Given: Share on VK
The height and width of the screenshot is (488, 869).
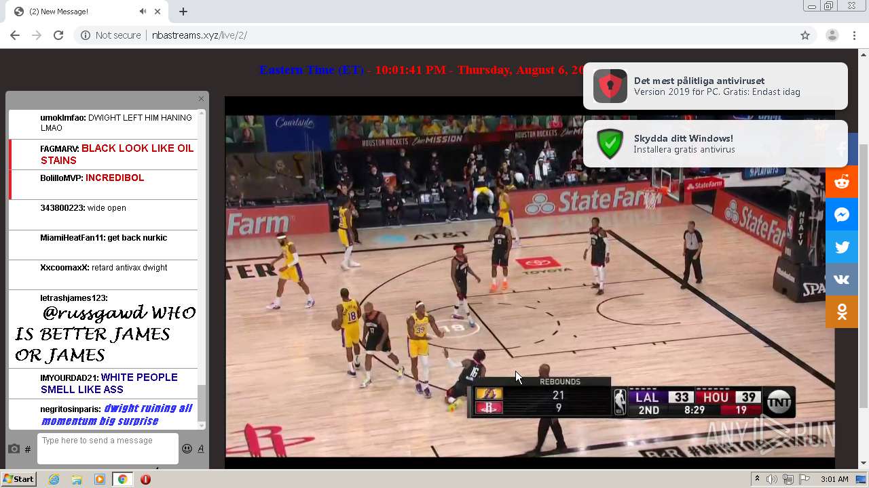Looking at the screenshot, I should click(x=842, y=279).
